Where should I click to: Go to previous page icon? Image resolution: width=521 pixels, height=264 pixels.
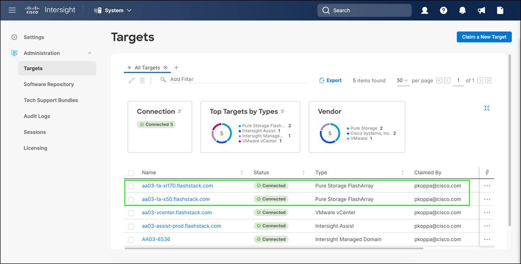click(x=447, y=80)
